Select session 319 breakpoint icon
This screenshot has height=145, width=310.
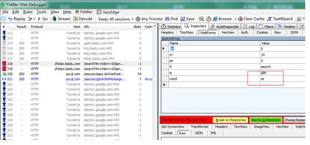(4, 69)
